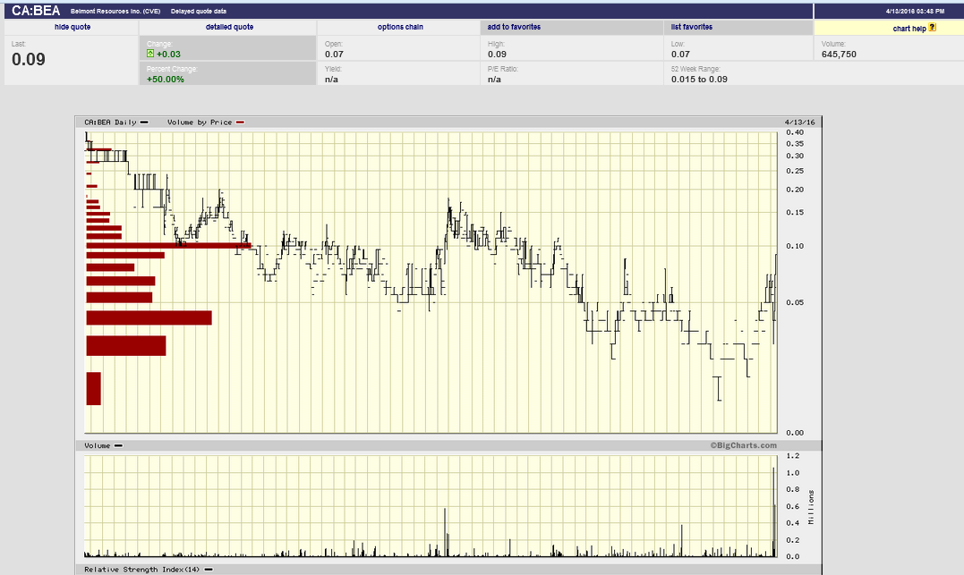
Task: Click the hide quote link
Action: pyautogui.click(x=73, y=27)
